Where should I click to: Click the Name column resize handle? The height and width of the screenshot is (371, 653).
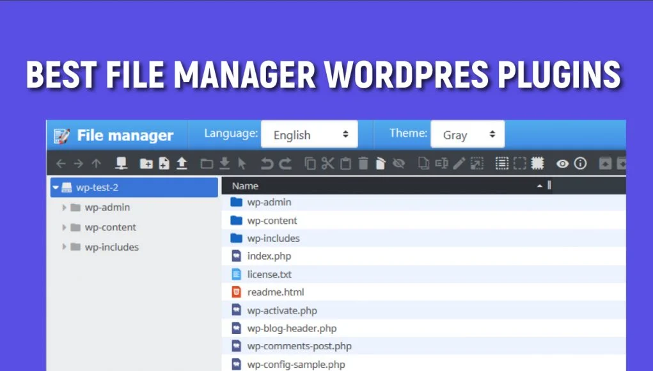(x=549, y=185)
